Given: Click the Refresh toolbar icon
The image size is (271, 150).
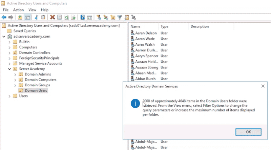Looking at the screenshot, I should (67, 17).
